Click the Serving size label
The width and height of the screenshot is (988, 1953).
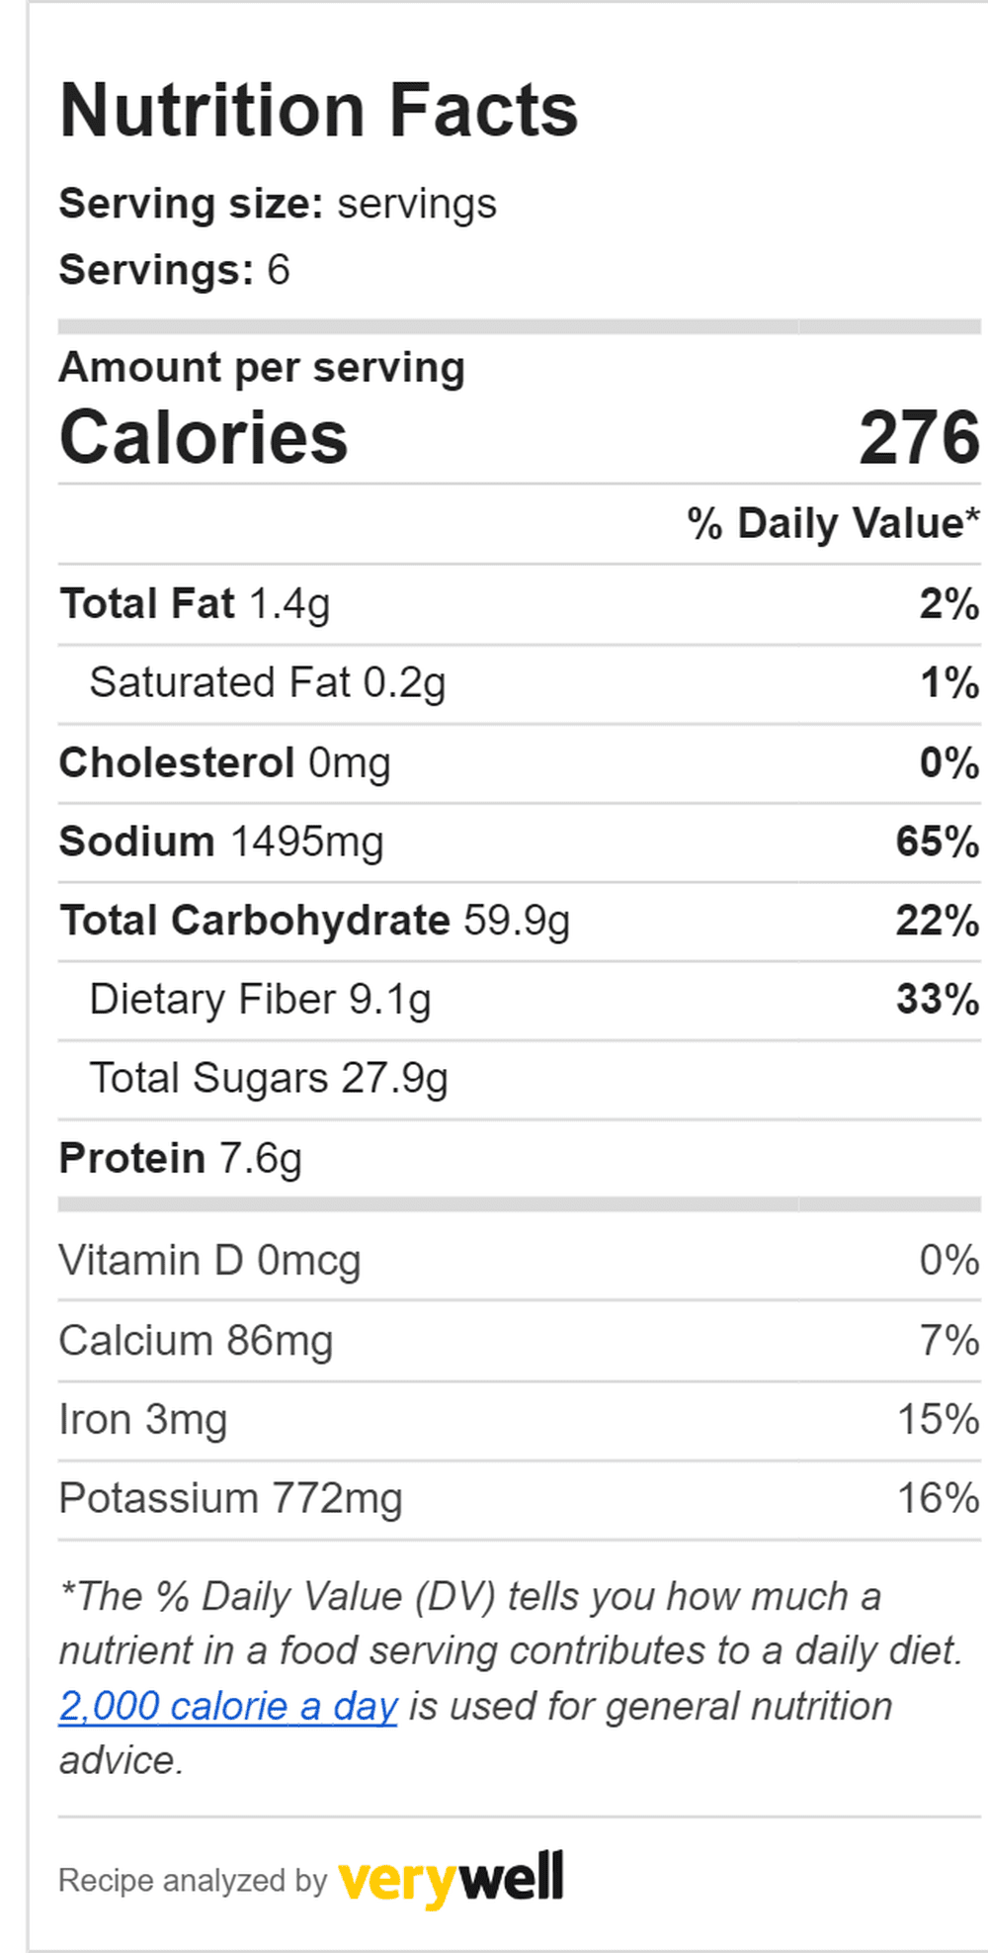[192, 204]
